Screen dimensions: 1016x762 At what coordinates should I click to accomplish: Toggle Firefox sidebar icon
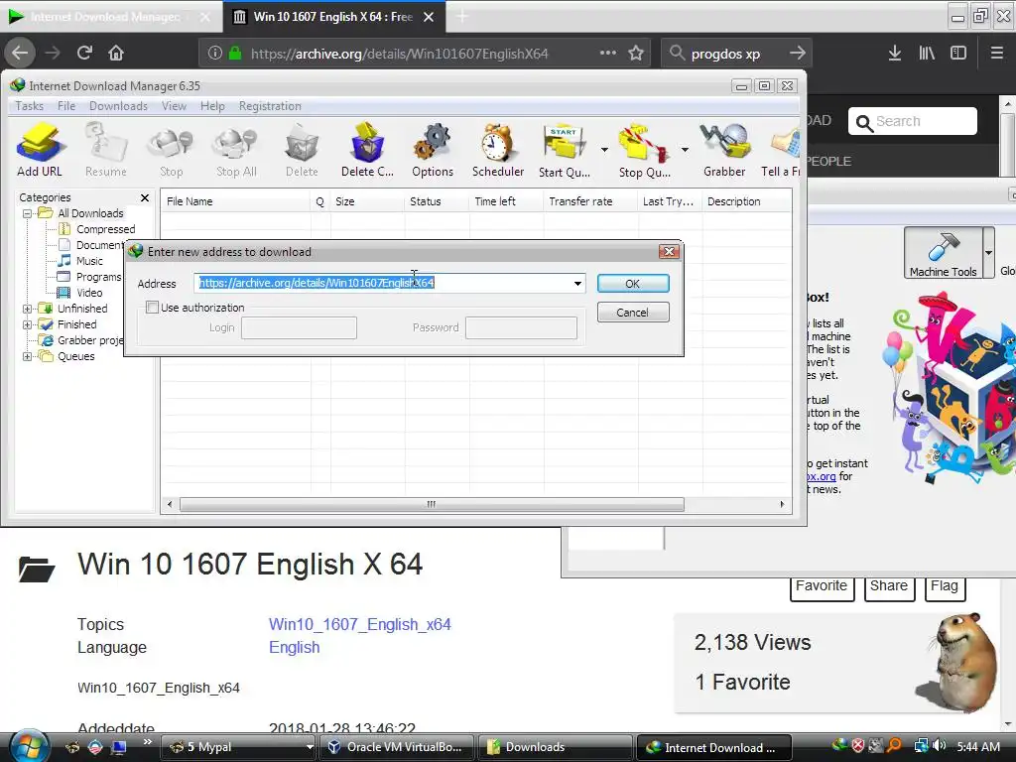(958, 54)
